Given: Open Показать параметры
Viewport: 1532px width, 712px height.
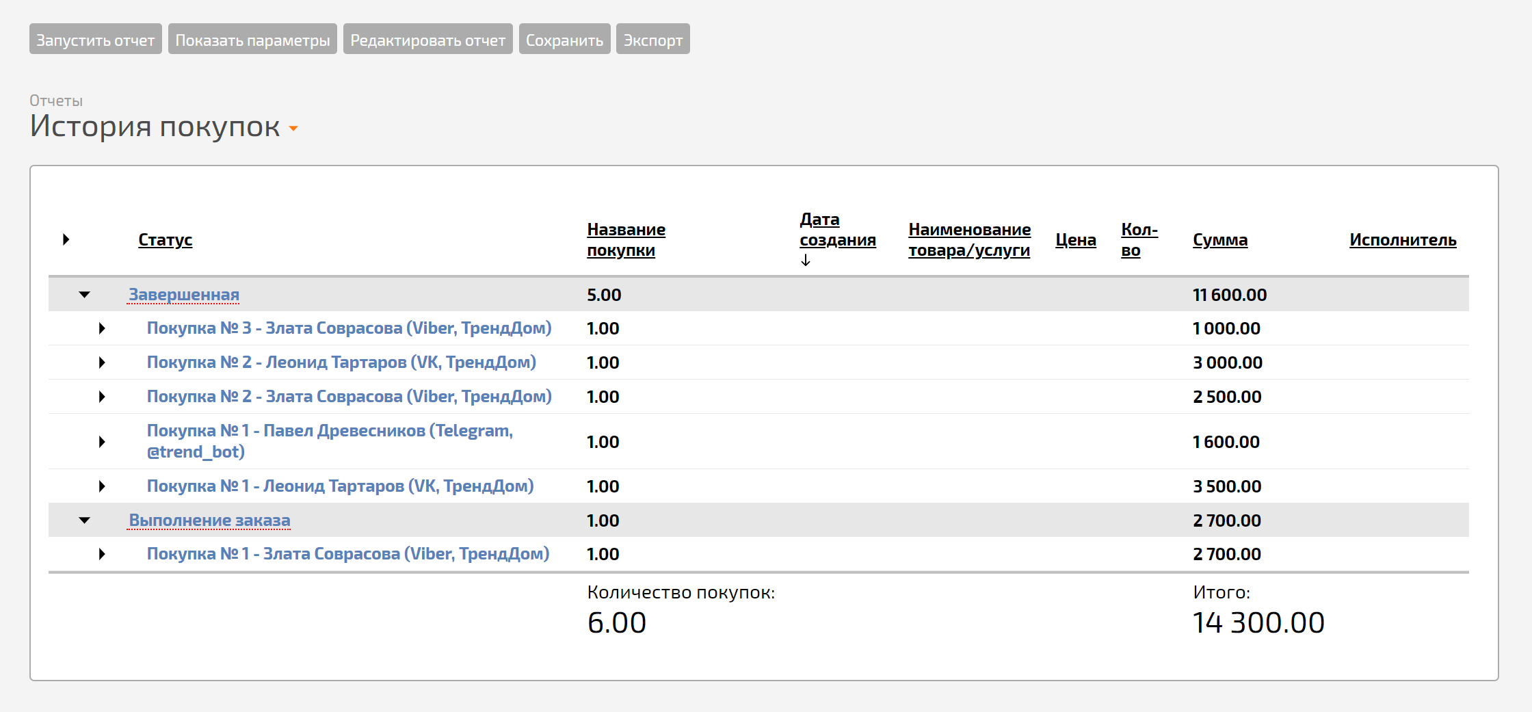Looking at the screenshot, I should pyautogui.click(x=252, y=40).
